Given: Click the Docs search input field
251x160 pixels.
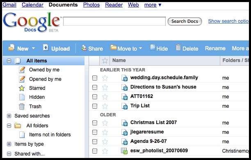Looking at the screenshot, I should 114,21.
